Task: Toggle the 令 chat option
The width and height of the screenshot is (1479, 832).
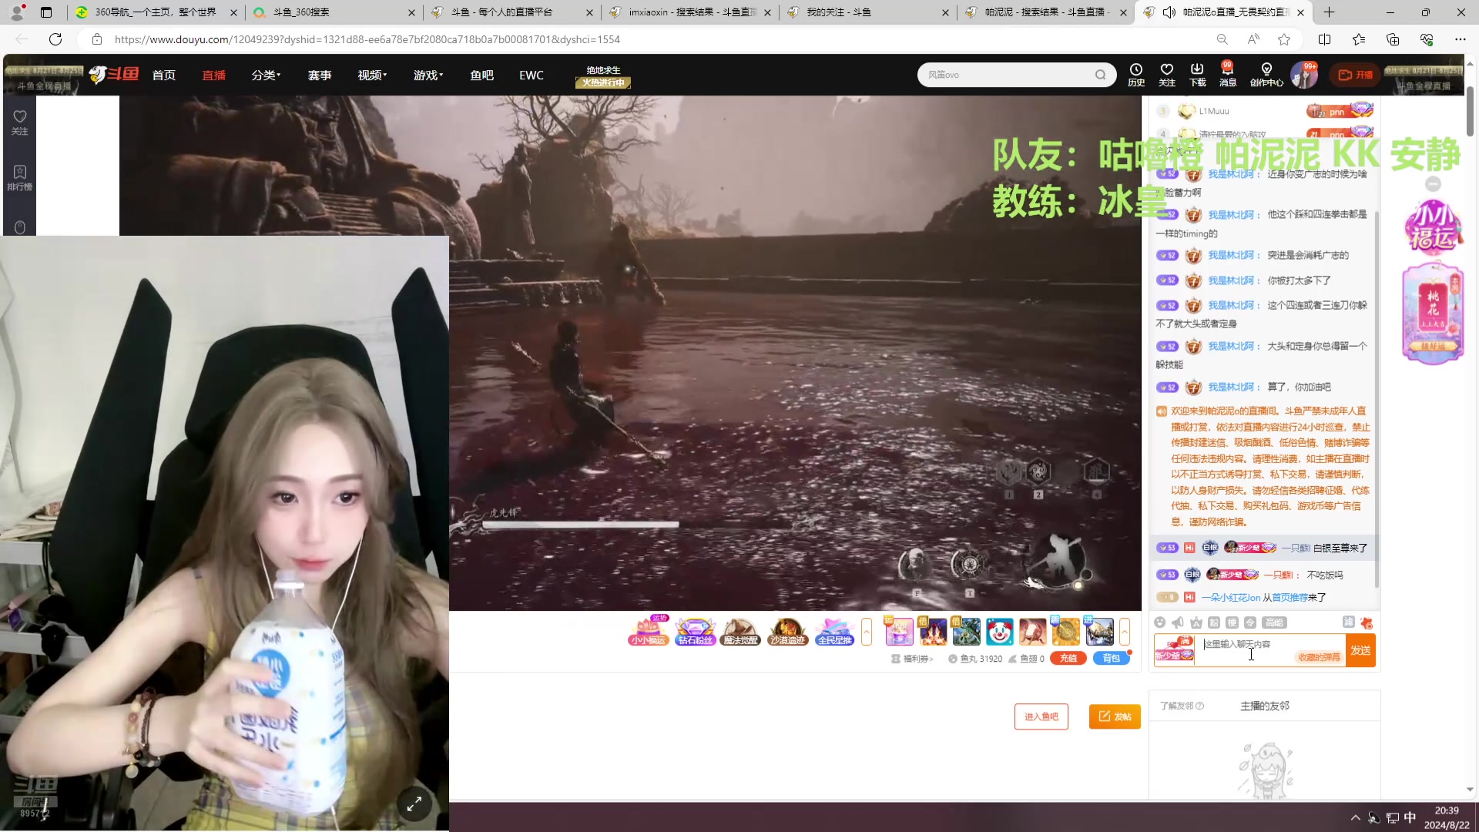Action: pyautogui.click(x=1250, y=622)
